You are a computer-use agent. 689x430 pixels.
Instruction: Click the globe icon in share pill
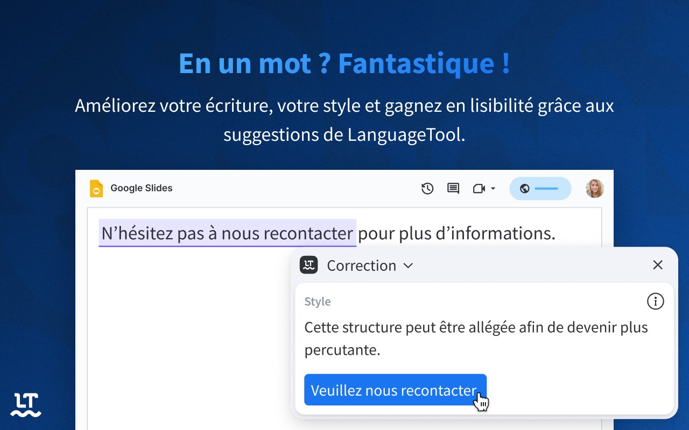(x=525, y=189)
